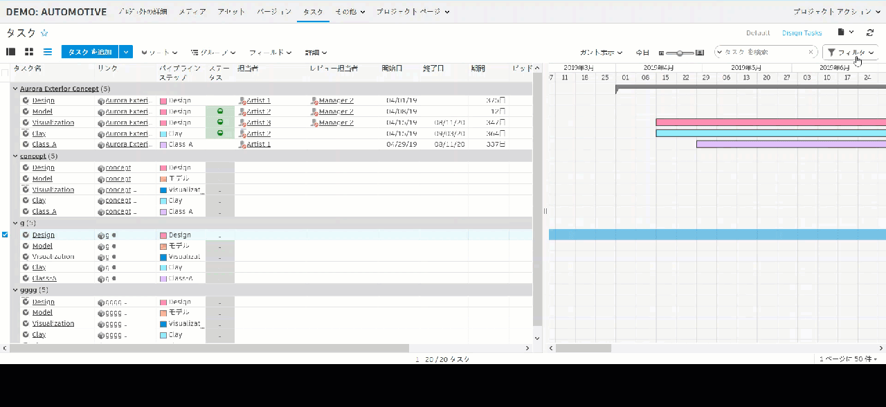Image resolution: width=886 pixels, height=407 pixels.
Task: Open the グループ grouping dropdown
Action: (x=213, y=53)
